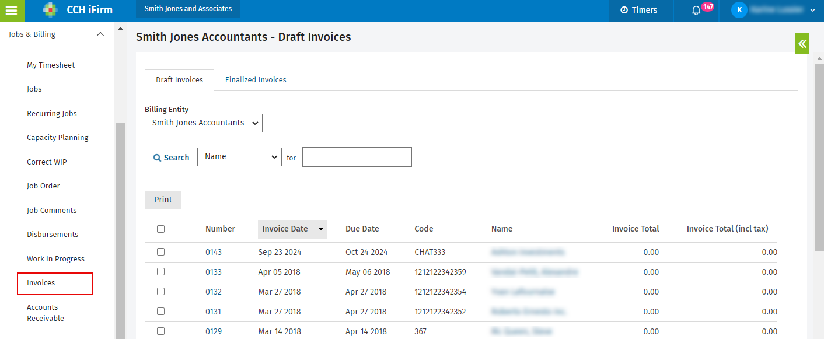The height and width of the screenshot is (339, 824).
Task: Click code 1212122342354 cell
Action: [441, 292]
